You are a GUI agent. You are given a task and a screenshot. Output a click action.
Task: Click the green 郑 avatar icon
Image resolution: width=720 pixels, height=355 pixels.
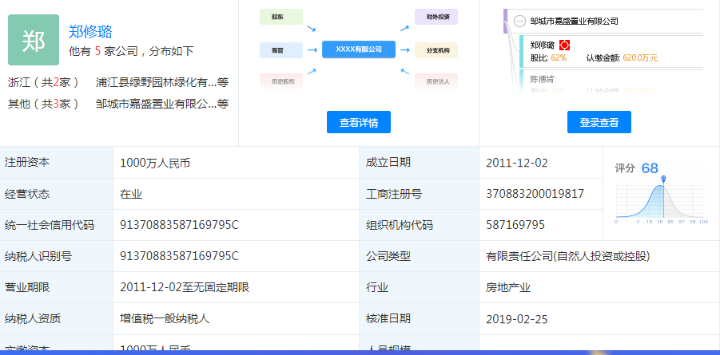[33, 40]
